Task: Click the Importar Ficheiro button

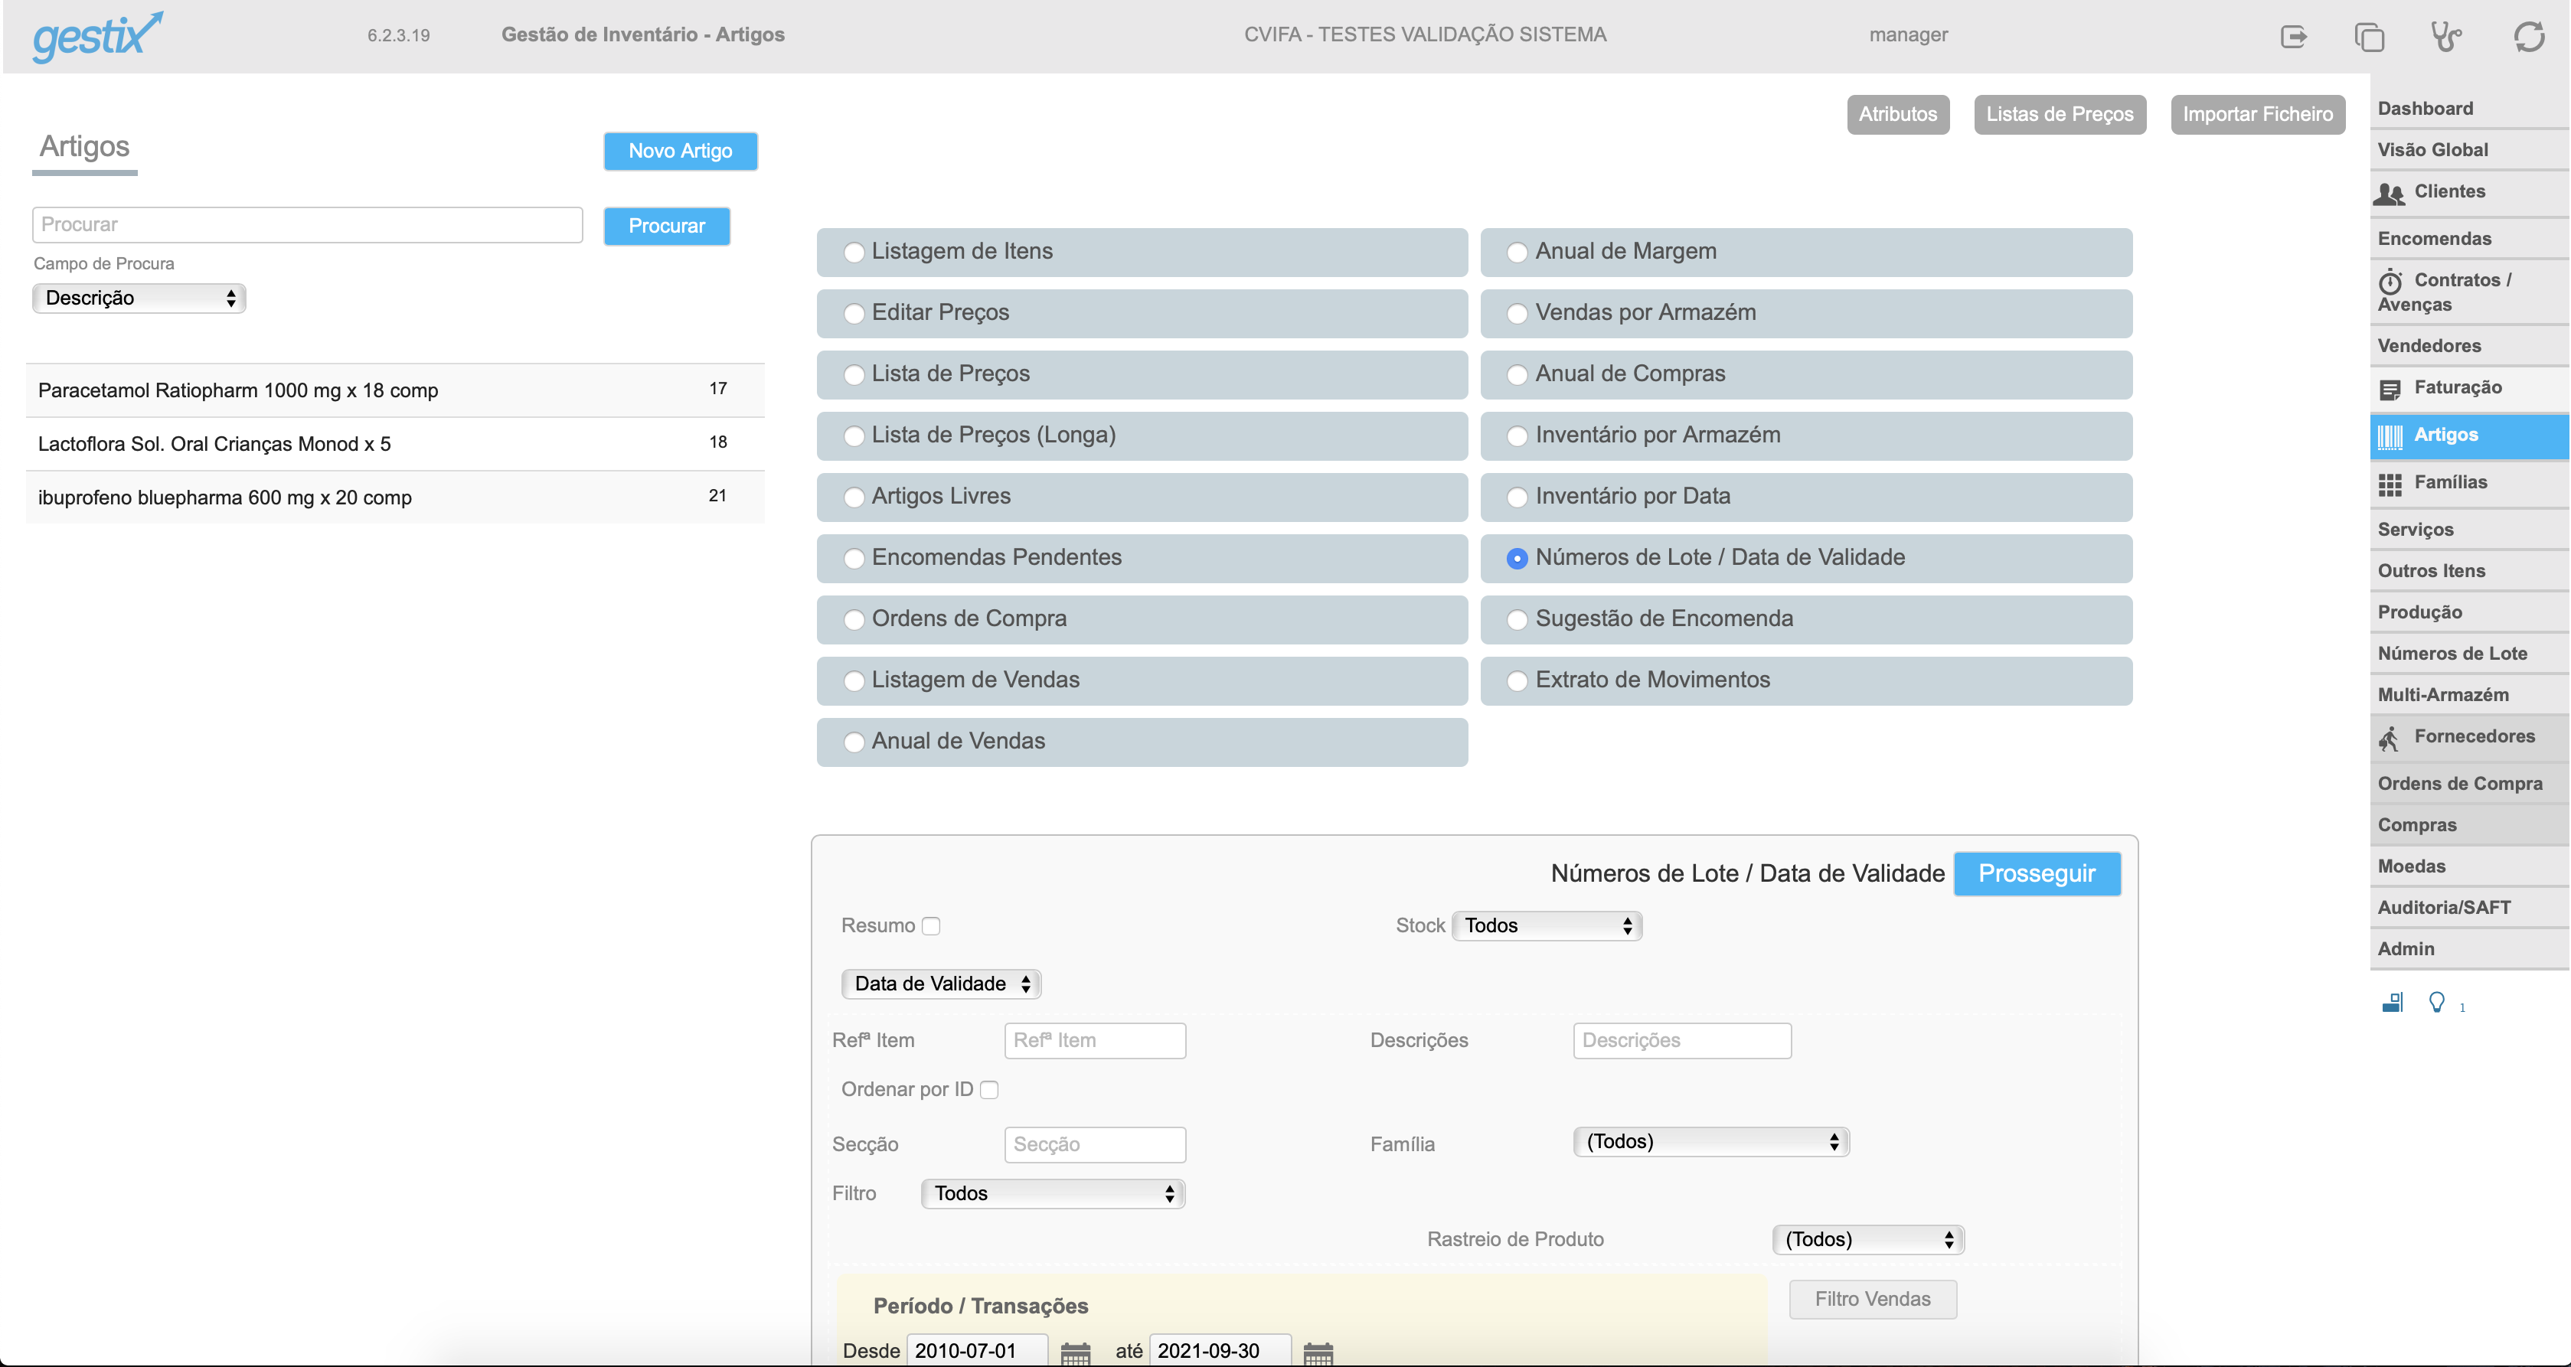Action: pos(2256,115)
